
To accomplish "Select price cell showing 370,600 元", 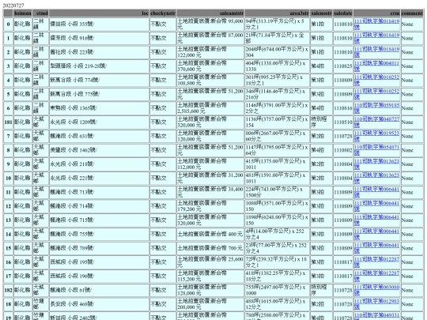I will [x=210, y=66].
